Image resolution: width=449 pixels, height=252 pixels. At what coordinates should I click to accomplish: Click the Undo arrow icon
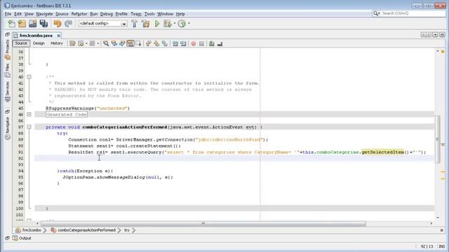tap(58, 24)
